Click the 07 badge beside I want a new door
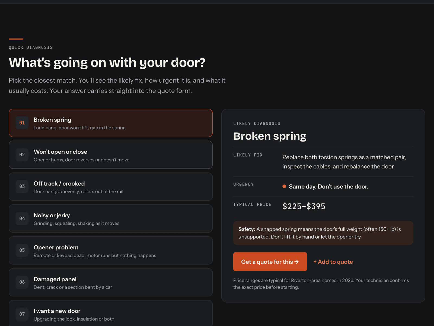The image size is (434, 326). (22, 314)
